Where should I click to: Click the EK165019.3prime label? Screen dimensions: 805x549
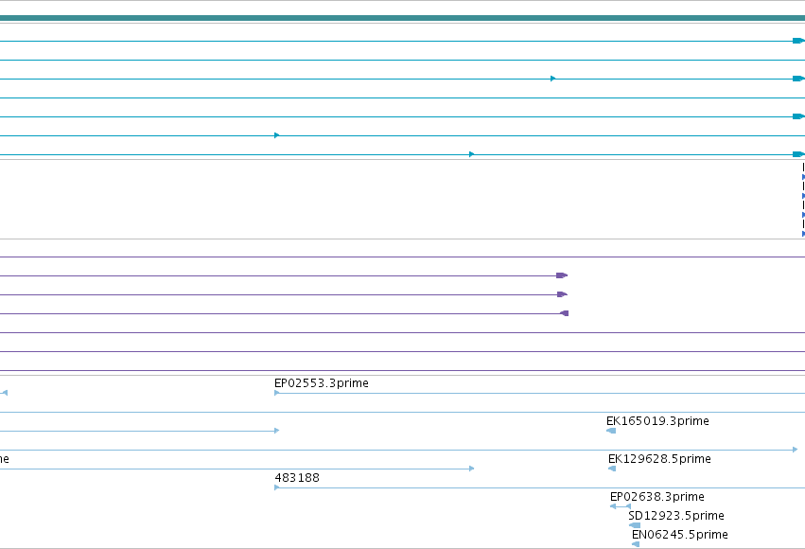tap(657, 421)
